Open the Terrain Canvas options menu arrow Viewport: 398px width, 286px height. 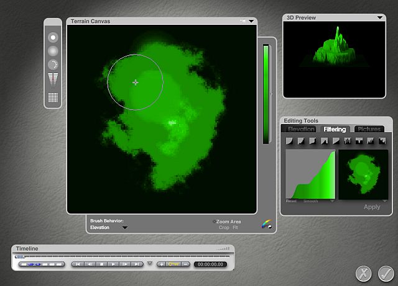point(251,21)
